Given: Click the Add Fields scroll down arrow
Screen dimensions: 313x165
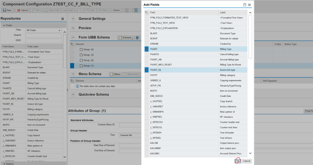Looking at the screenshot, I should 250,153.
